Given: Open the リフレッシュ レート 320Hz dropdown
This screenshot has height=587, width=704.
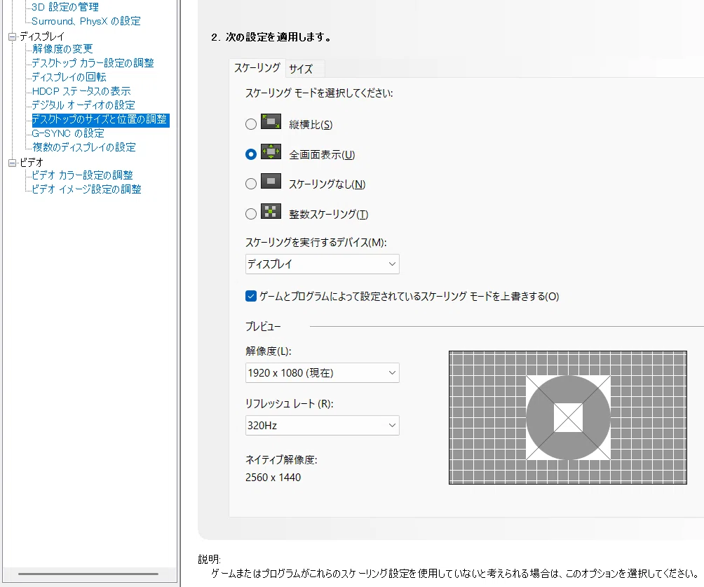Looking at the screenshot, I should coord(322,425).
